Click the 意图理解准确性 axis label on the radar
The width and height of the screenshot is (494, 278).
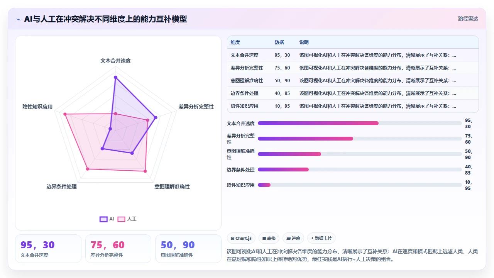172,186
